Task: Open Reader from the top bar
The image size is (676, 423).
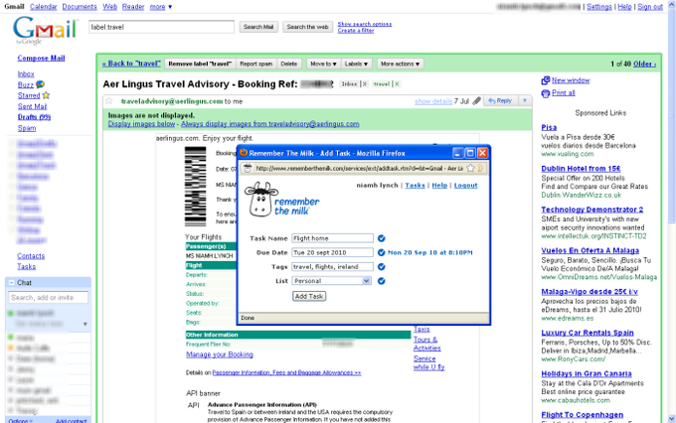Action: [x=133, y=7]
